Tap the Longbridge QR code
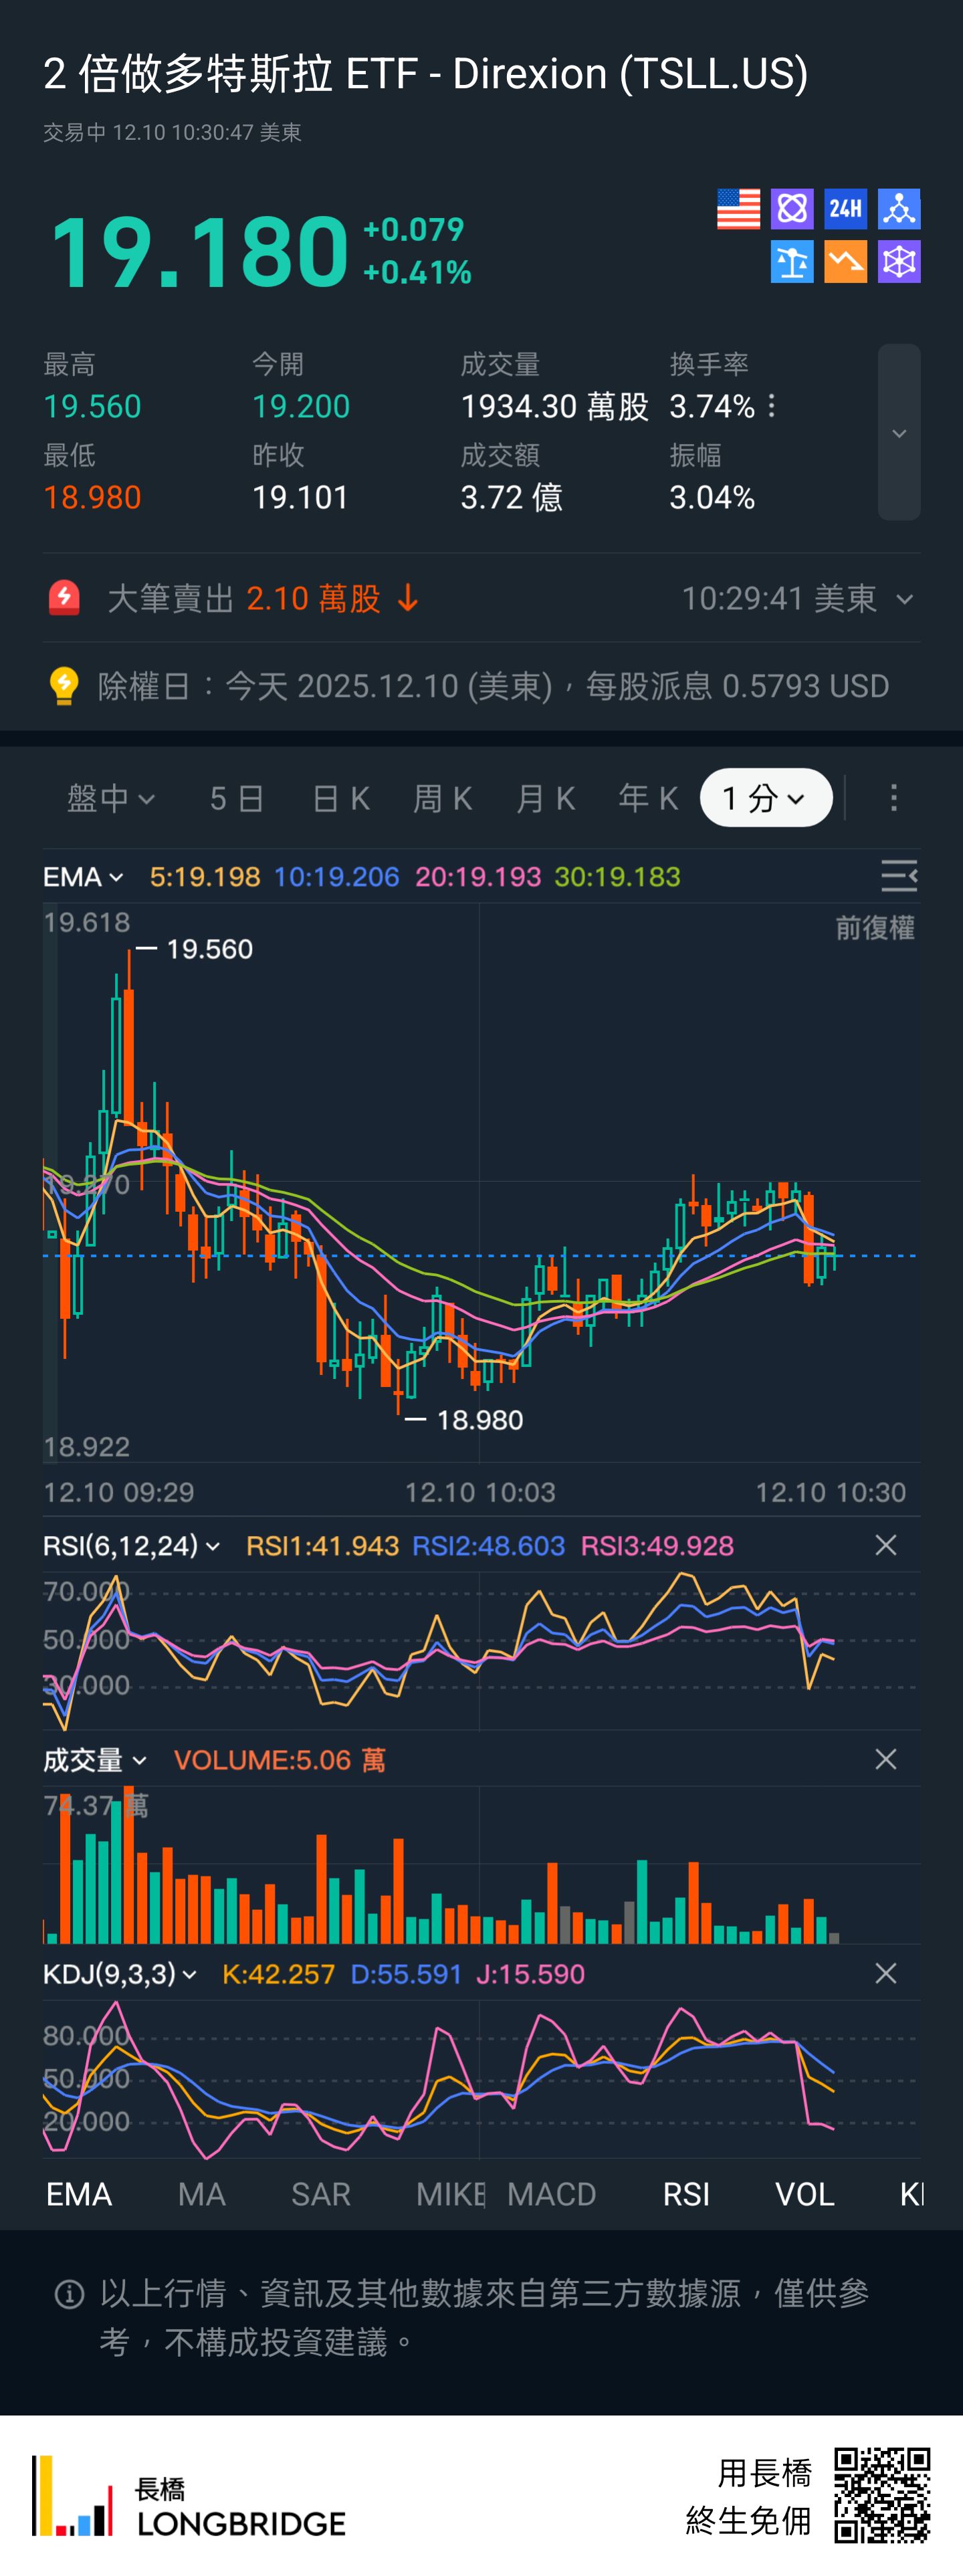Viewport: 963px width, 2576px height. coord(882,2495)
